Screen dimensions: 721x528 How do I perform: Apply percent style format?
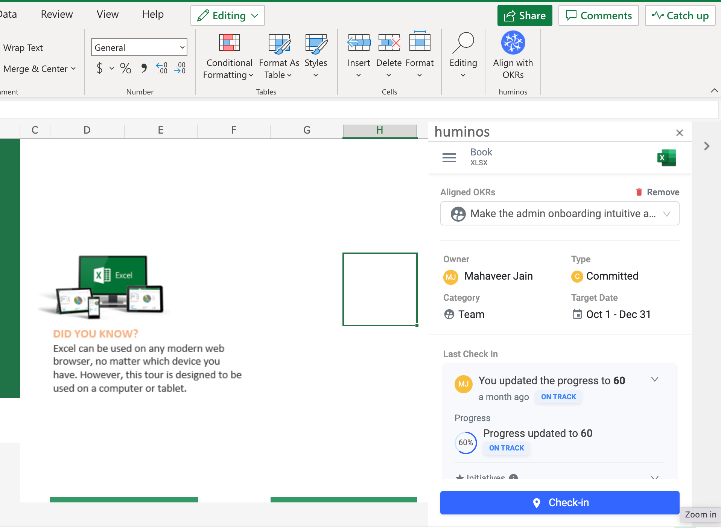[126, 68]
